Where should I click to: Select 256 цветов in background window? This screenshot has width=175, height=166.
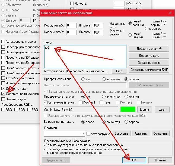click(3, 5)
